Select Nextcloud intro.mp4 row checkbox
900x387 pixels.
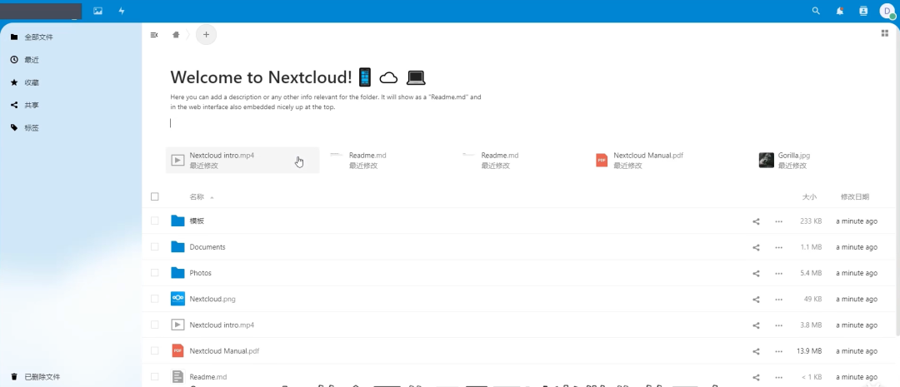[x=154, y=325]
